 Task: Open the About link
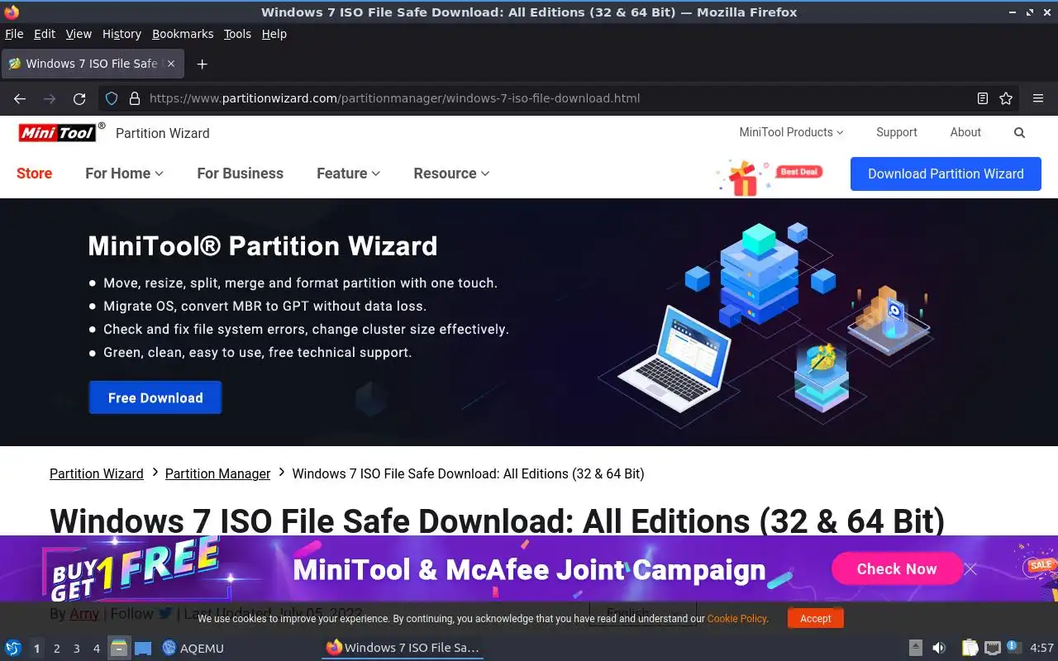pyautogui.click(x=965, y=132)
